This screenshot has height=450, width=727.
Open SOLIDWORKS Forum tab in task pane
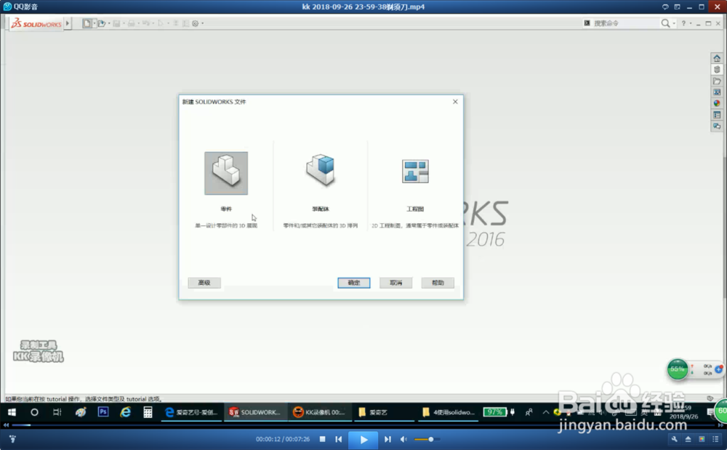(x=717, y=126)
